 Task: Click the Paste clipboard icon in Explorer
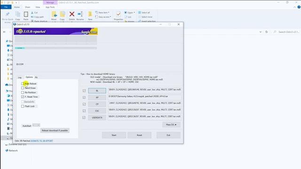tap(26, 15)
